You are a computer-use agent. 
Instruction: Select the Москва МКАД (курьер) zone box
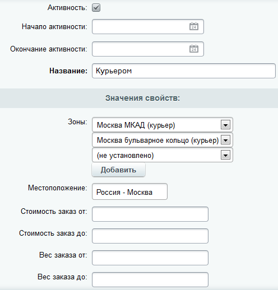click(x=163, y=125)
